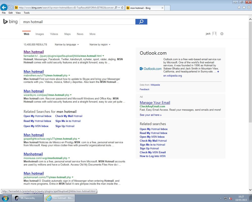Open the File menu
Viewport: 252px width, 202px height.
click(x=4, y=13)
